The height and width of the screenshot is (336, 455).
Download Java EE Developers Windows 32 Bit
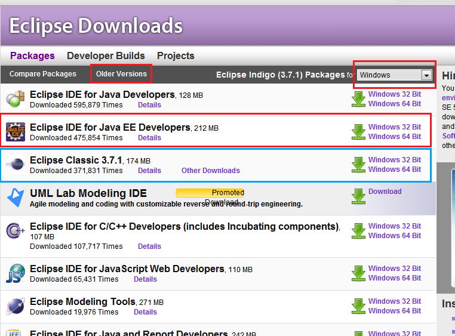(395, 127)
